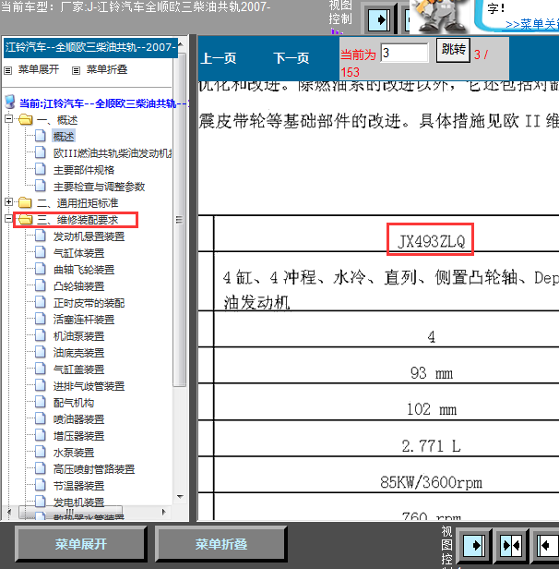Open 曲轴飞轮装置 page

(84, 270)
